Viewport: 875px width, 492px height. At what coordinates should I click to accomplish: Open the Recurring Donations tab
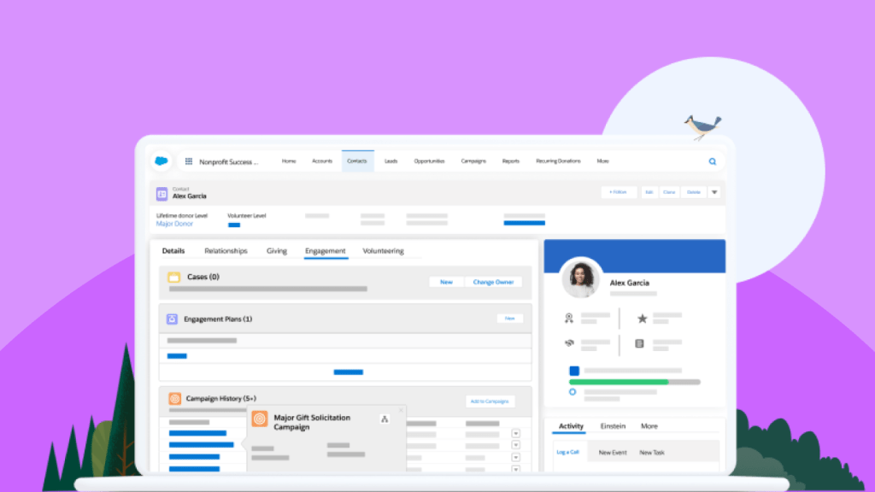[558, 161]
